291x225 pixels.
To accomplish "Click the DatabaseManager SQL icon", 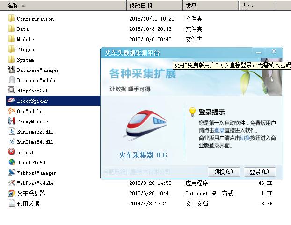I will (12, 70).
